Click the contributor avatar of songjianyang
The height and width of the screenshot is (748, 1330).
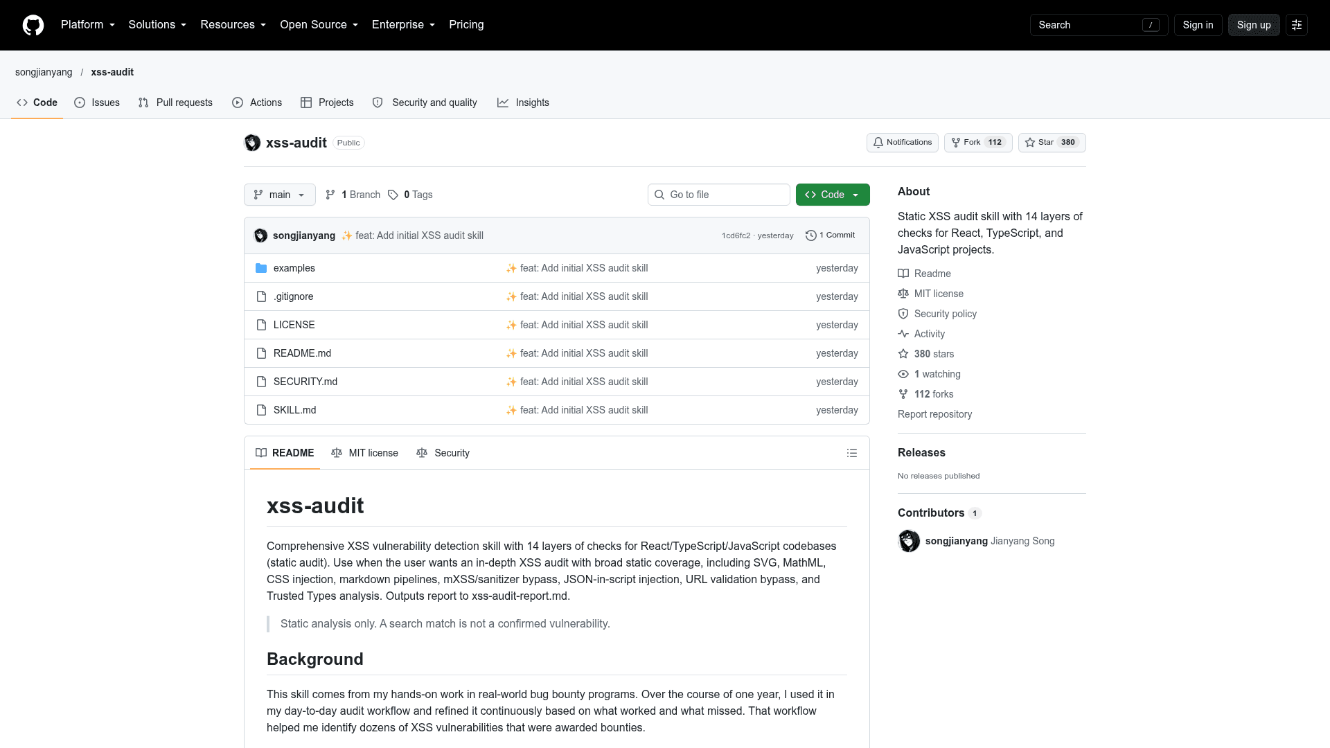(909, 541)
